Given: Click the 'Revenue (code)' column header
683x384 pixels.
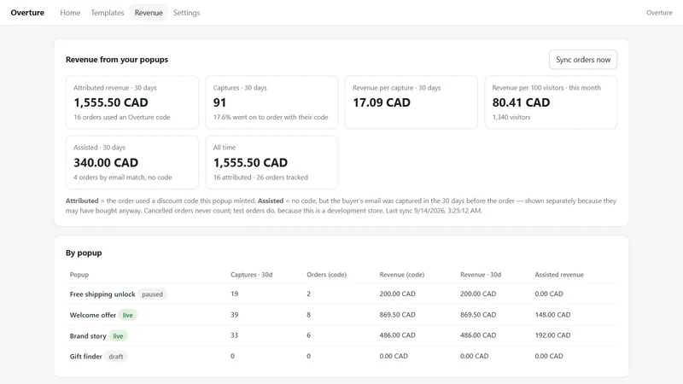Looking at the screenshot, I should (x=401, y=275).
